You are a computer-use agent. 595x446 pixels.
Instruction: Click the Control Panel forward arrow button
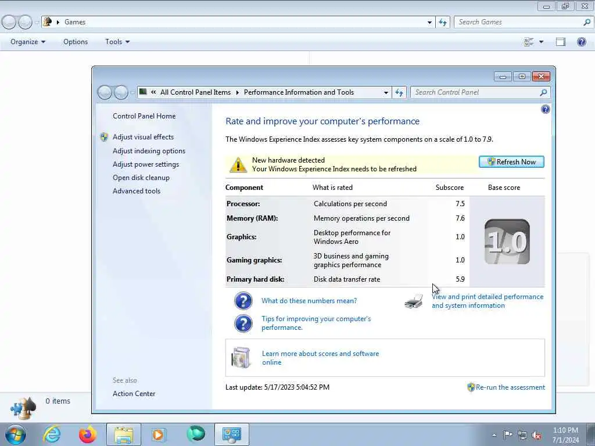pyautogui.click(x=121, y=92)
